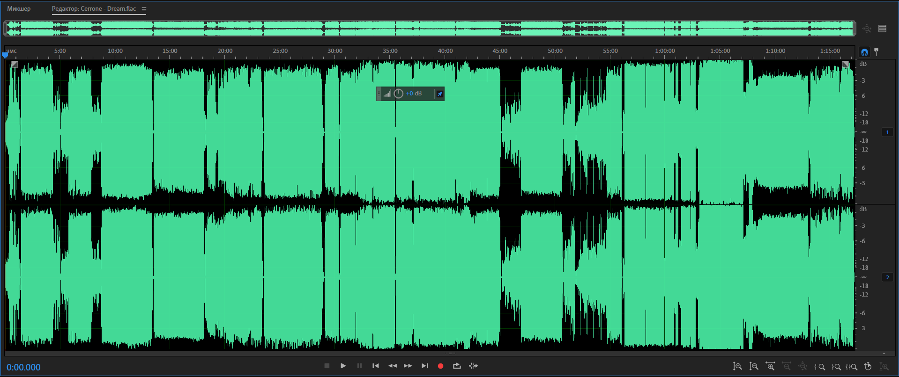This screenshot has width=899, height=377.
Task: Zoom in time on the waveform
Action: click(770, 367)
